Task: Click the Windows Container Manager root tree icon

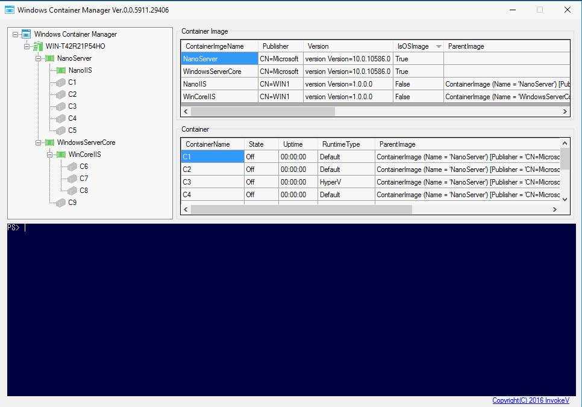Action: (26, 34)
